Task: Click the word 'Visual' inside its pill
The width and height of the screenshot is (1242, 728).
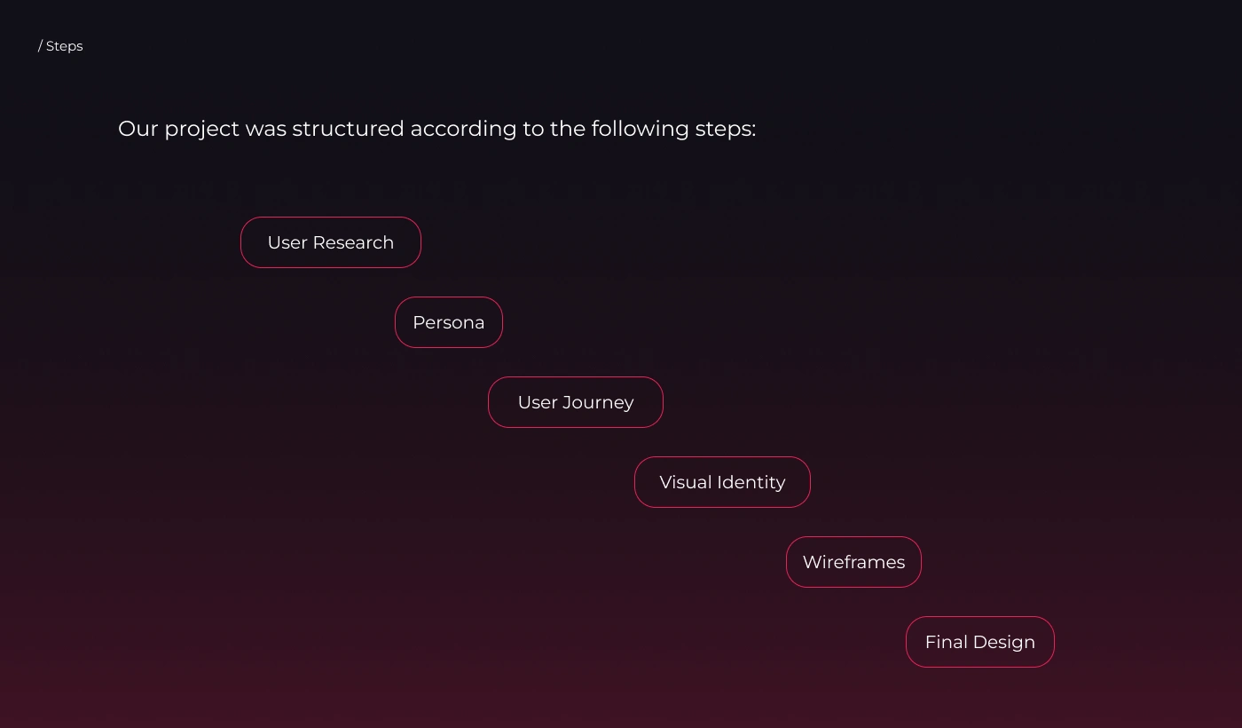Action: tap(686, 482)
